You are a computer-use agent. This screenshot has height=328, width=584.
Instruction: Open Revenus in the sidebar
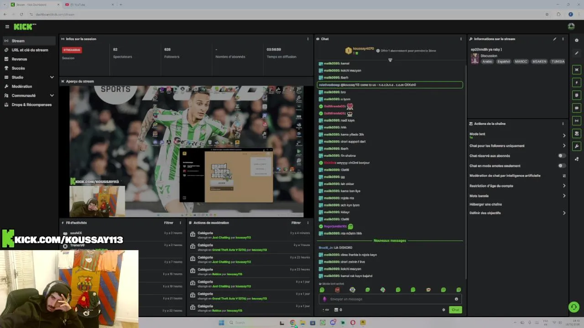click(x=29, y=59)
